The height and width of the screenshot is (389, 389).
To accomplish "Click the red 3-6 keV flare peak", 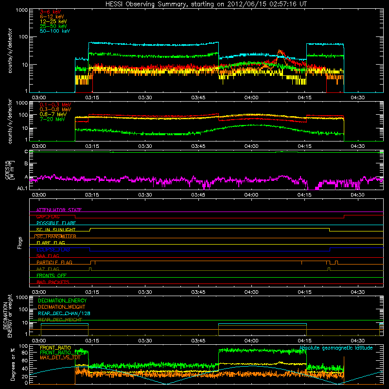I will click(x=281, y=53).
